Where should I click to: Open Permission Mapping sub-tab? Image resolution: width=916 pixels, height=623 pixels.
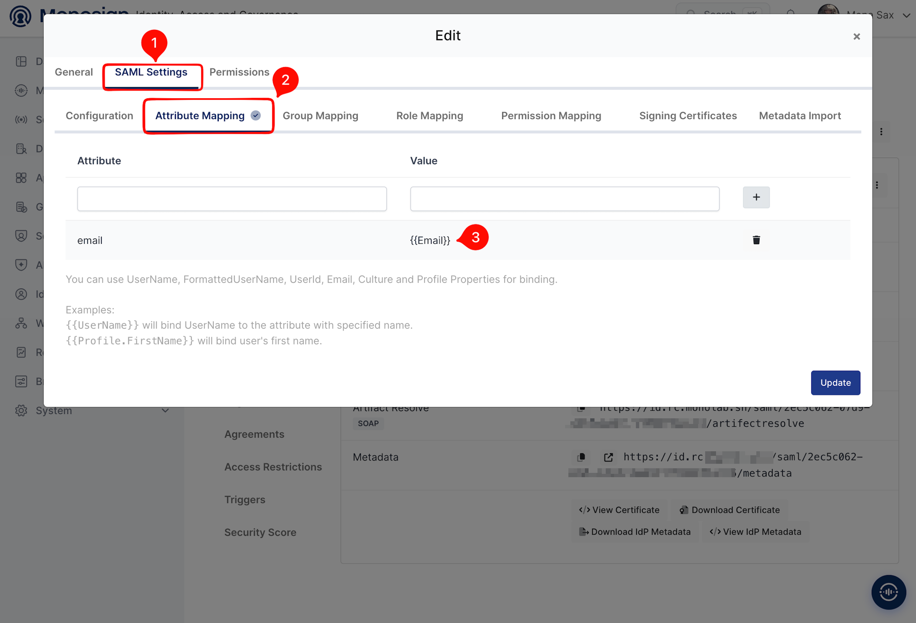click(551, 116)
